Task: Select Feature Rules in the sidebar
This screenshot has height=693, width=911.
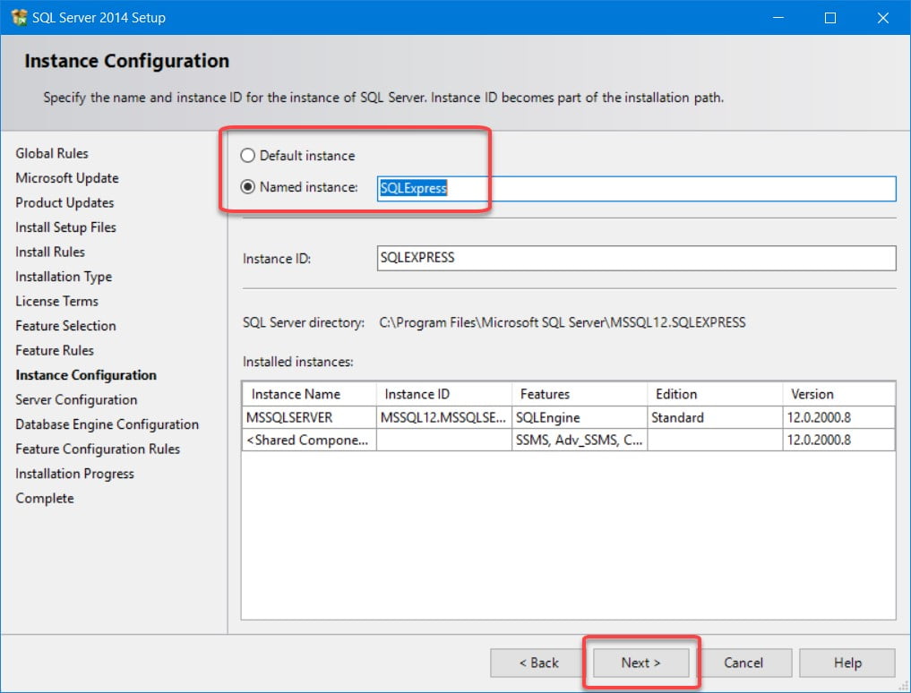Action: [x=55, y=350]
